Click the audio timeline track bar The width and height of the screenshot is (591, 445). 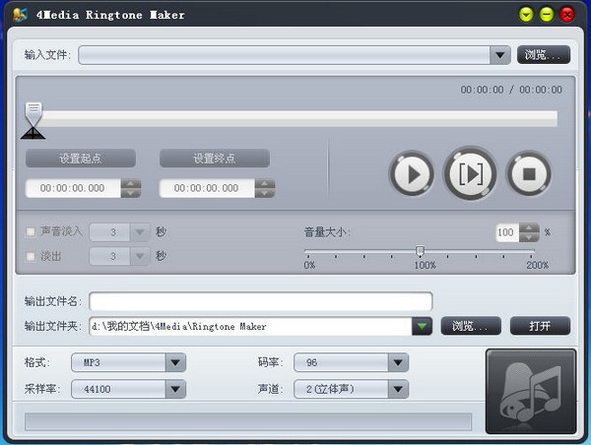tap(299, 119)
